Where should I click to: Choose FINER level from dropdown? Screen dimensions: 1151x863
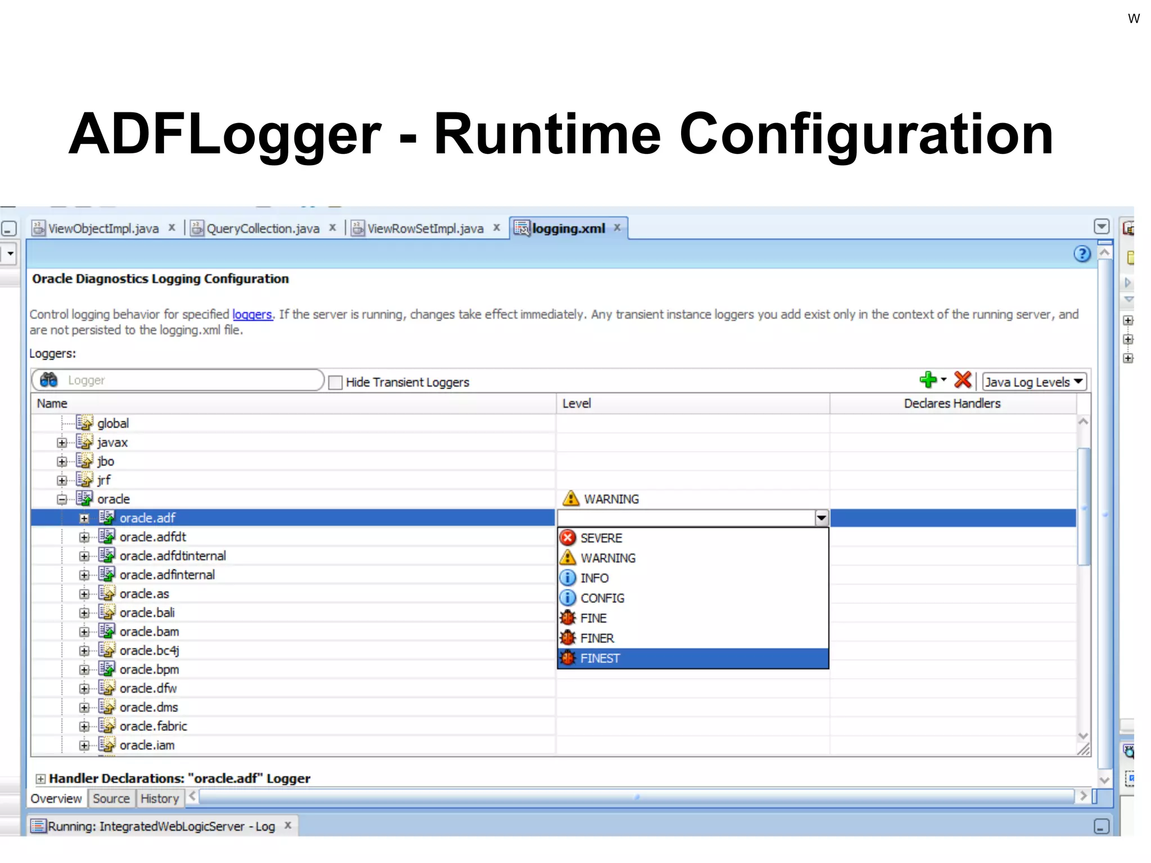pyautogui.click(x=693, y=638)
